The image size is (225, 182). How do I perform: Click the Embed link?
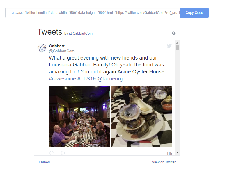click(x=44, y=162)
